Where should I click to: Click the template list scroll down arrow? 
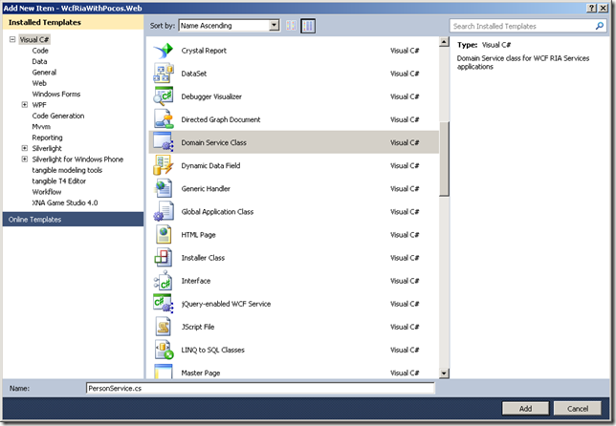(444, 373)
